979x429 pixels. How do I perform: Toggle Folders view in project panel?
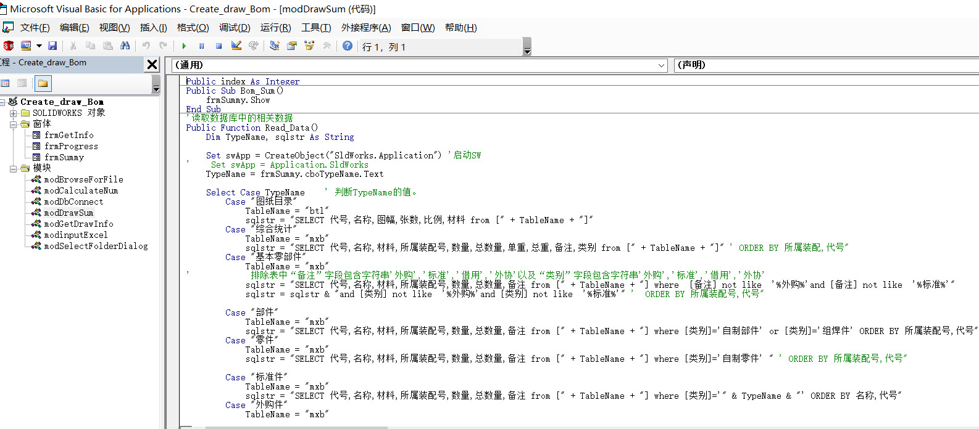[43, 83]
